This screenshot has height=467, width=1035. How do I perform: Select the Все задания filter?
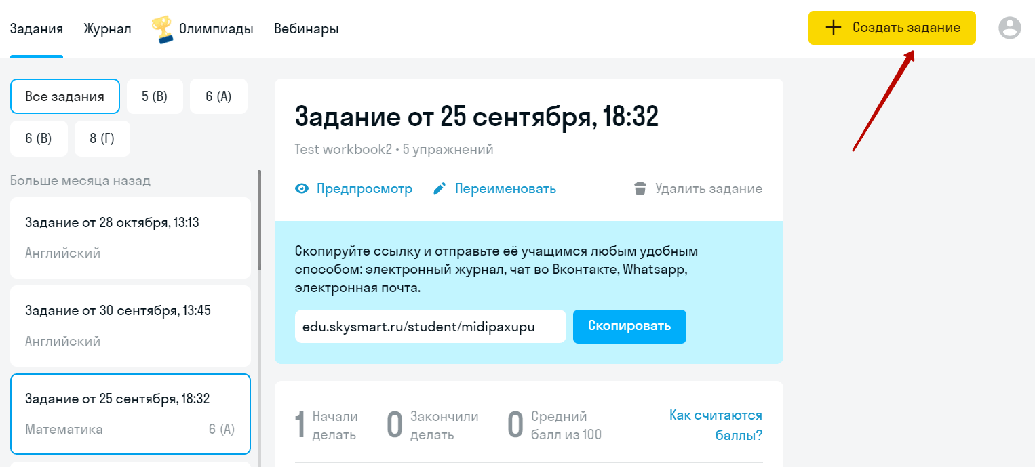64,96
